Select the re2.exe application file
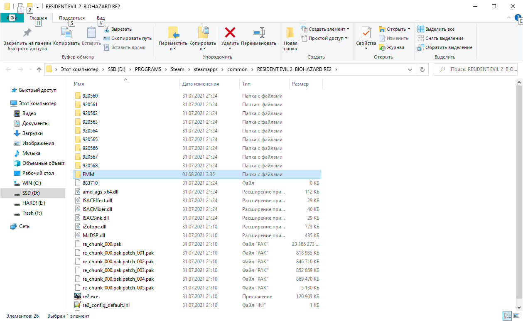 pyautogui.click(x=196, y=296)
